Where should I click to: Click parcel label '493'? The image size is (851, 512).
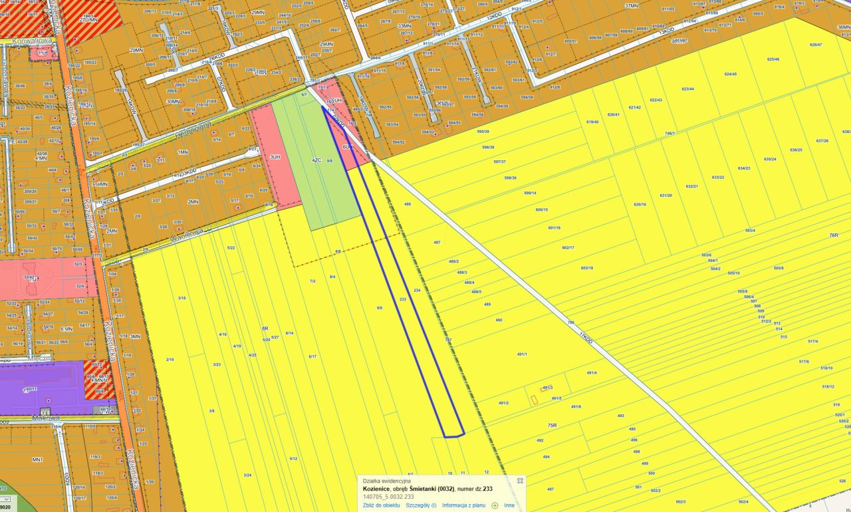(620, 416)
